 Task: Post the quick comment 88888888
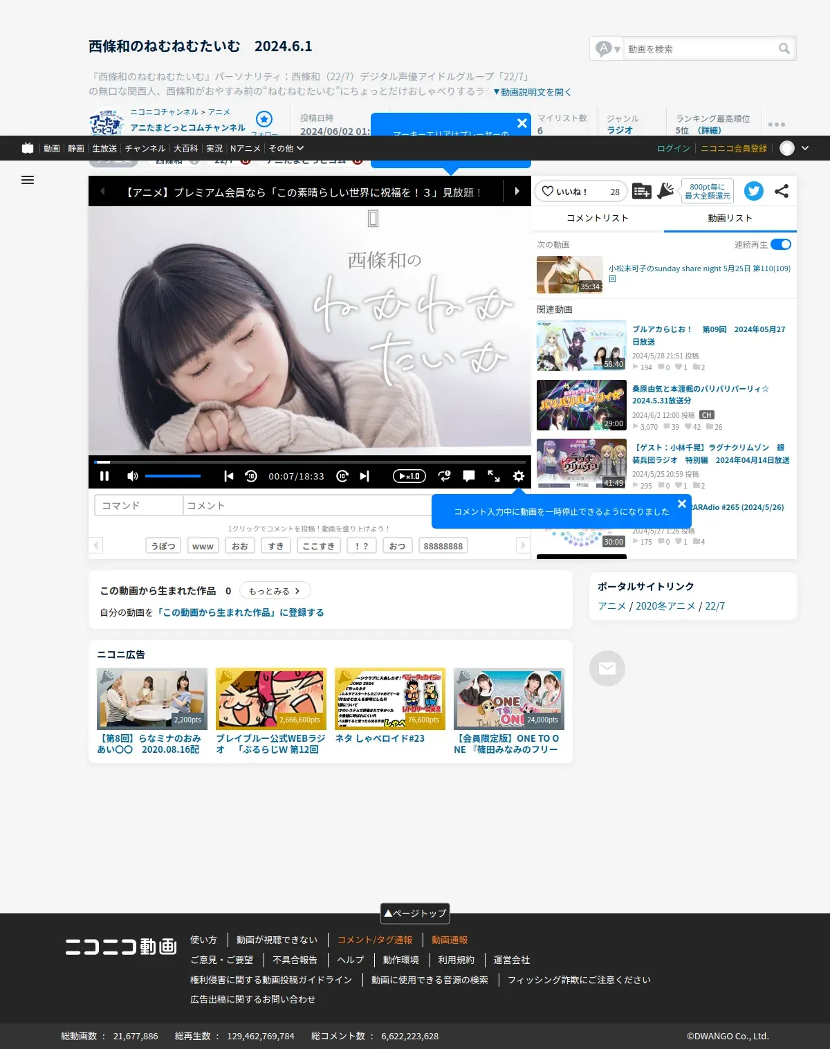click(x=443, y=546)
